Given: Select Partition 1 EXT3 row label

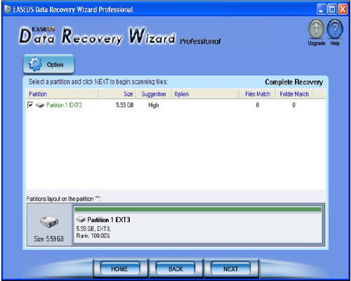Looking at the screenshot, I should pyautogui.click(x=64, y=105).
